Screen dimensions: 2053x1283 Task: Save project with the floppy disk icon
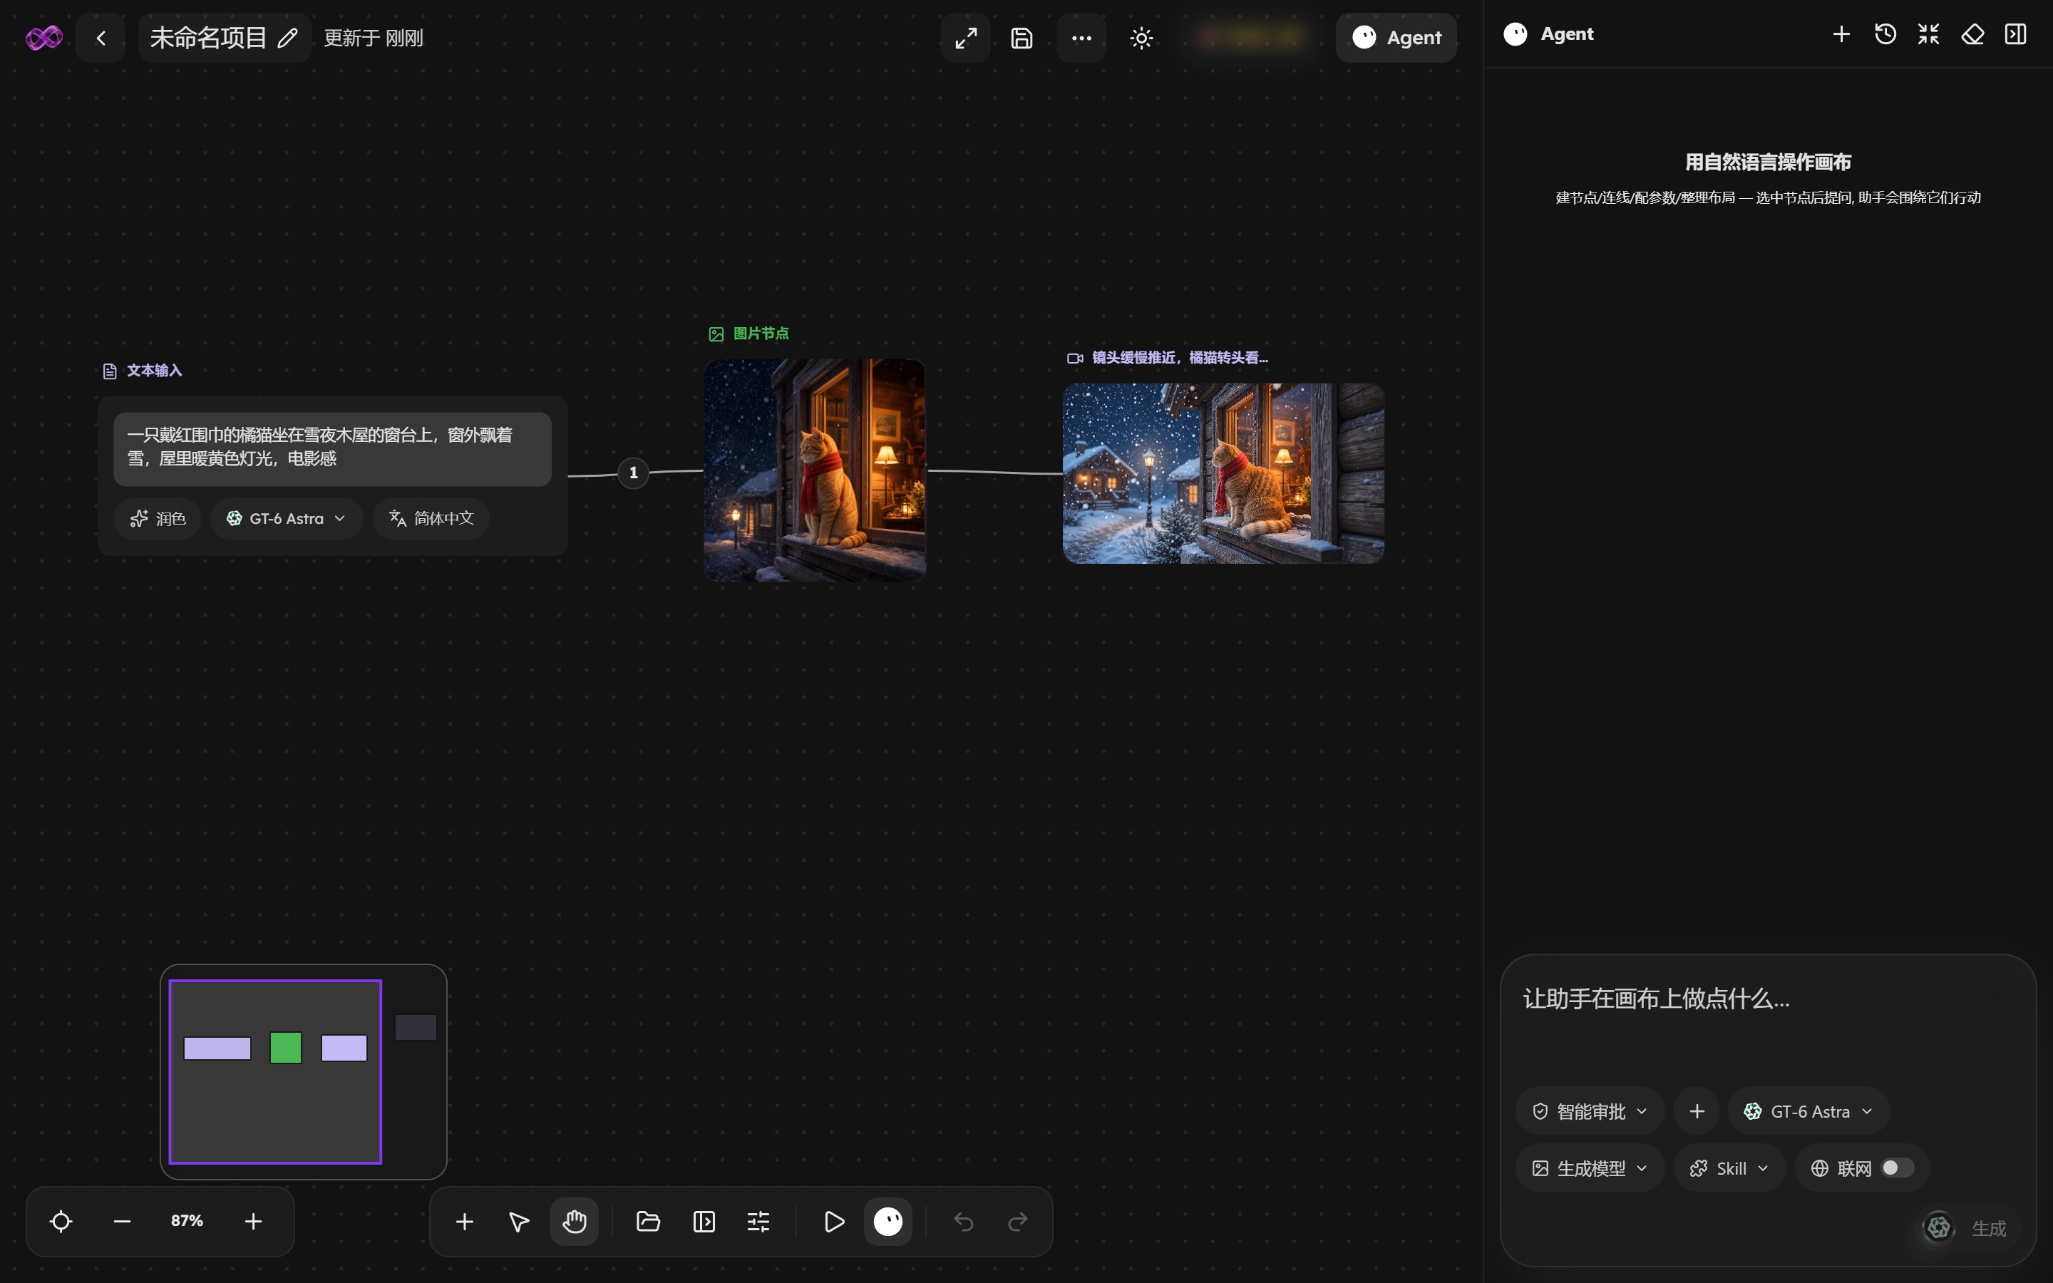click(x=1022, y=37)
